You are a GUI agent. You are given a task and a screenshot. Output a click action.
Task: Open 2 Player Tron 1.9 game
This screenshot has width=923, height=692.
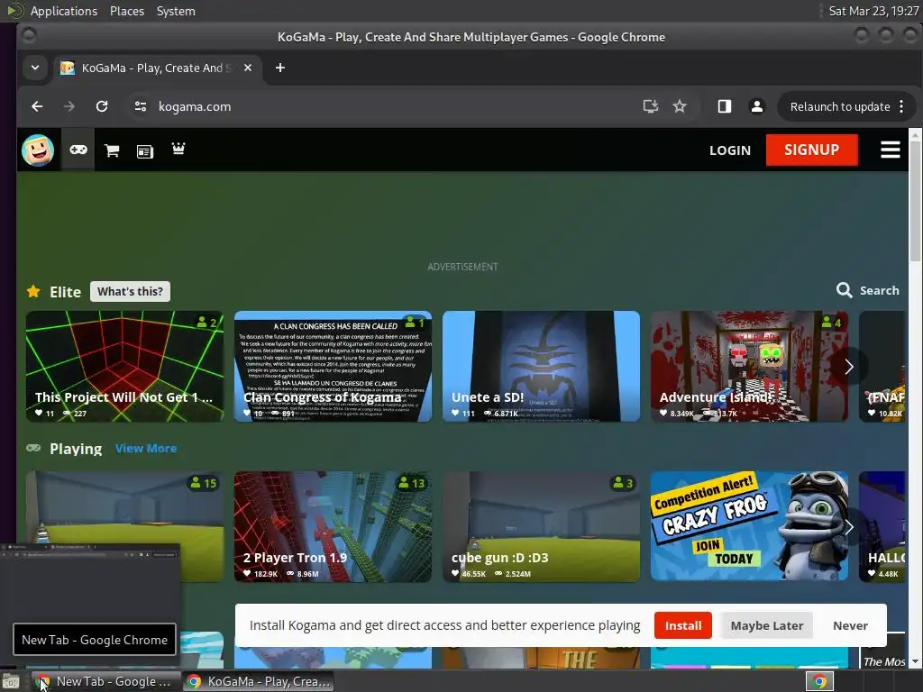click(334, 526)
